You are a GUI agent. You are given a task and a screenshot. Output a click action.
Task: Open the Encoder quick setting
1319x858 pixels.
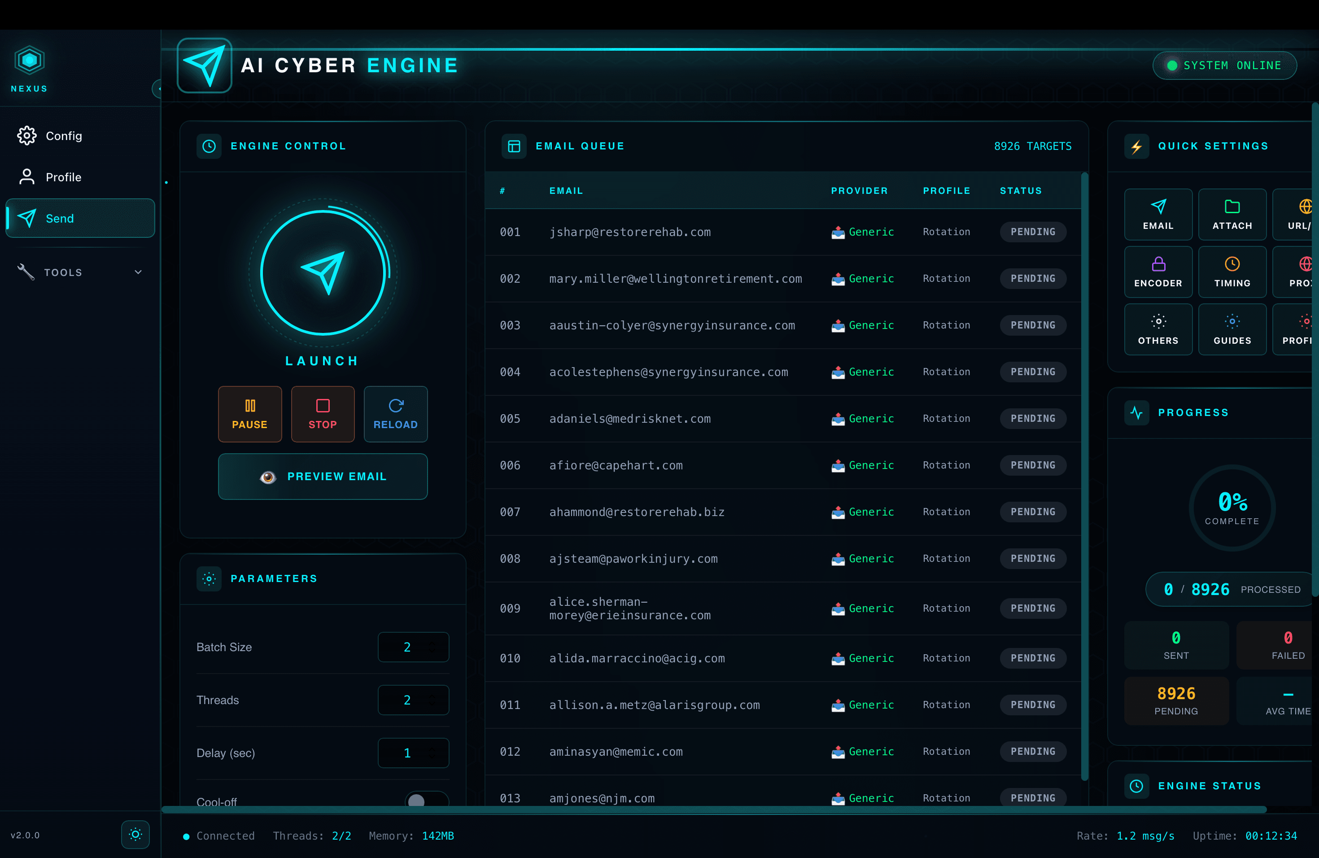(1158, 272)
